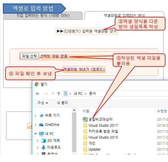Sort by the 수정한 날짜 column header

pyautogui.click(x=162, y=111)
